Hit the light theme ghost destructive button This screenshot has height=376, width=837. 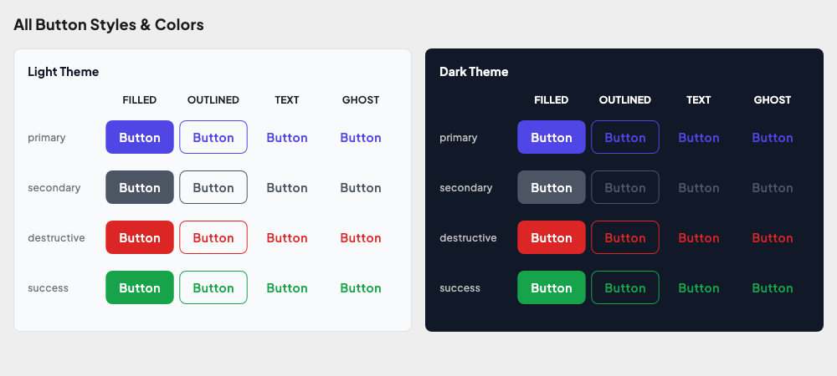coord(361,237)
